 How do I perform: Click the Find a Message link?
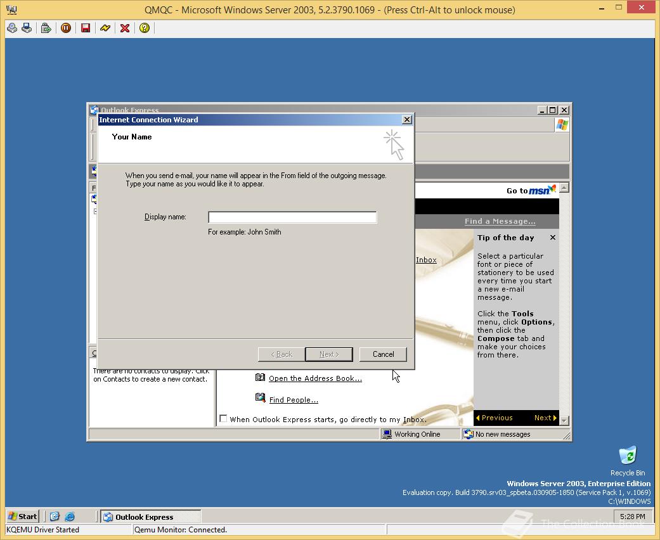click(500, 221)
